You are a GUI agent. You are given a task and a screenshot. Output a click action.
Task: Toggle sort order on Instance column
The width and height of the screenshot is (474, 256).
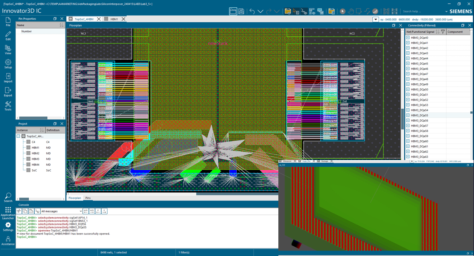coord(42,130)
